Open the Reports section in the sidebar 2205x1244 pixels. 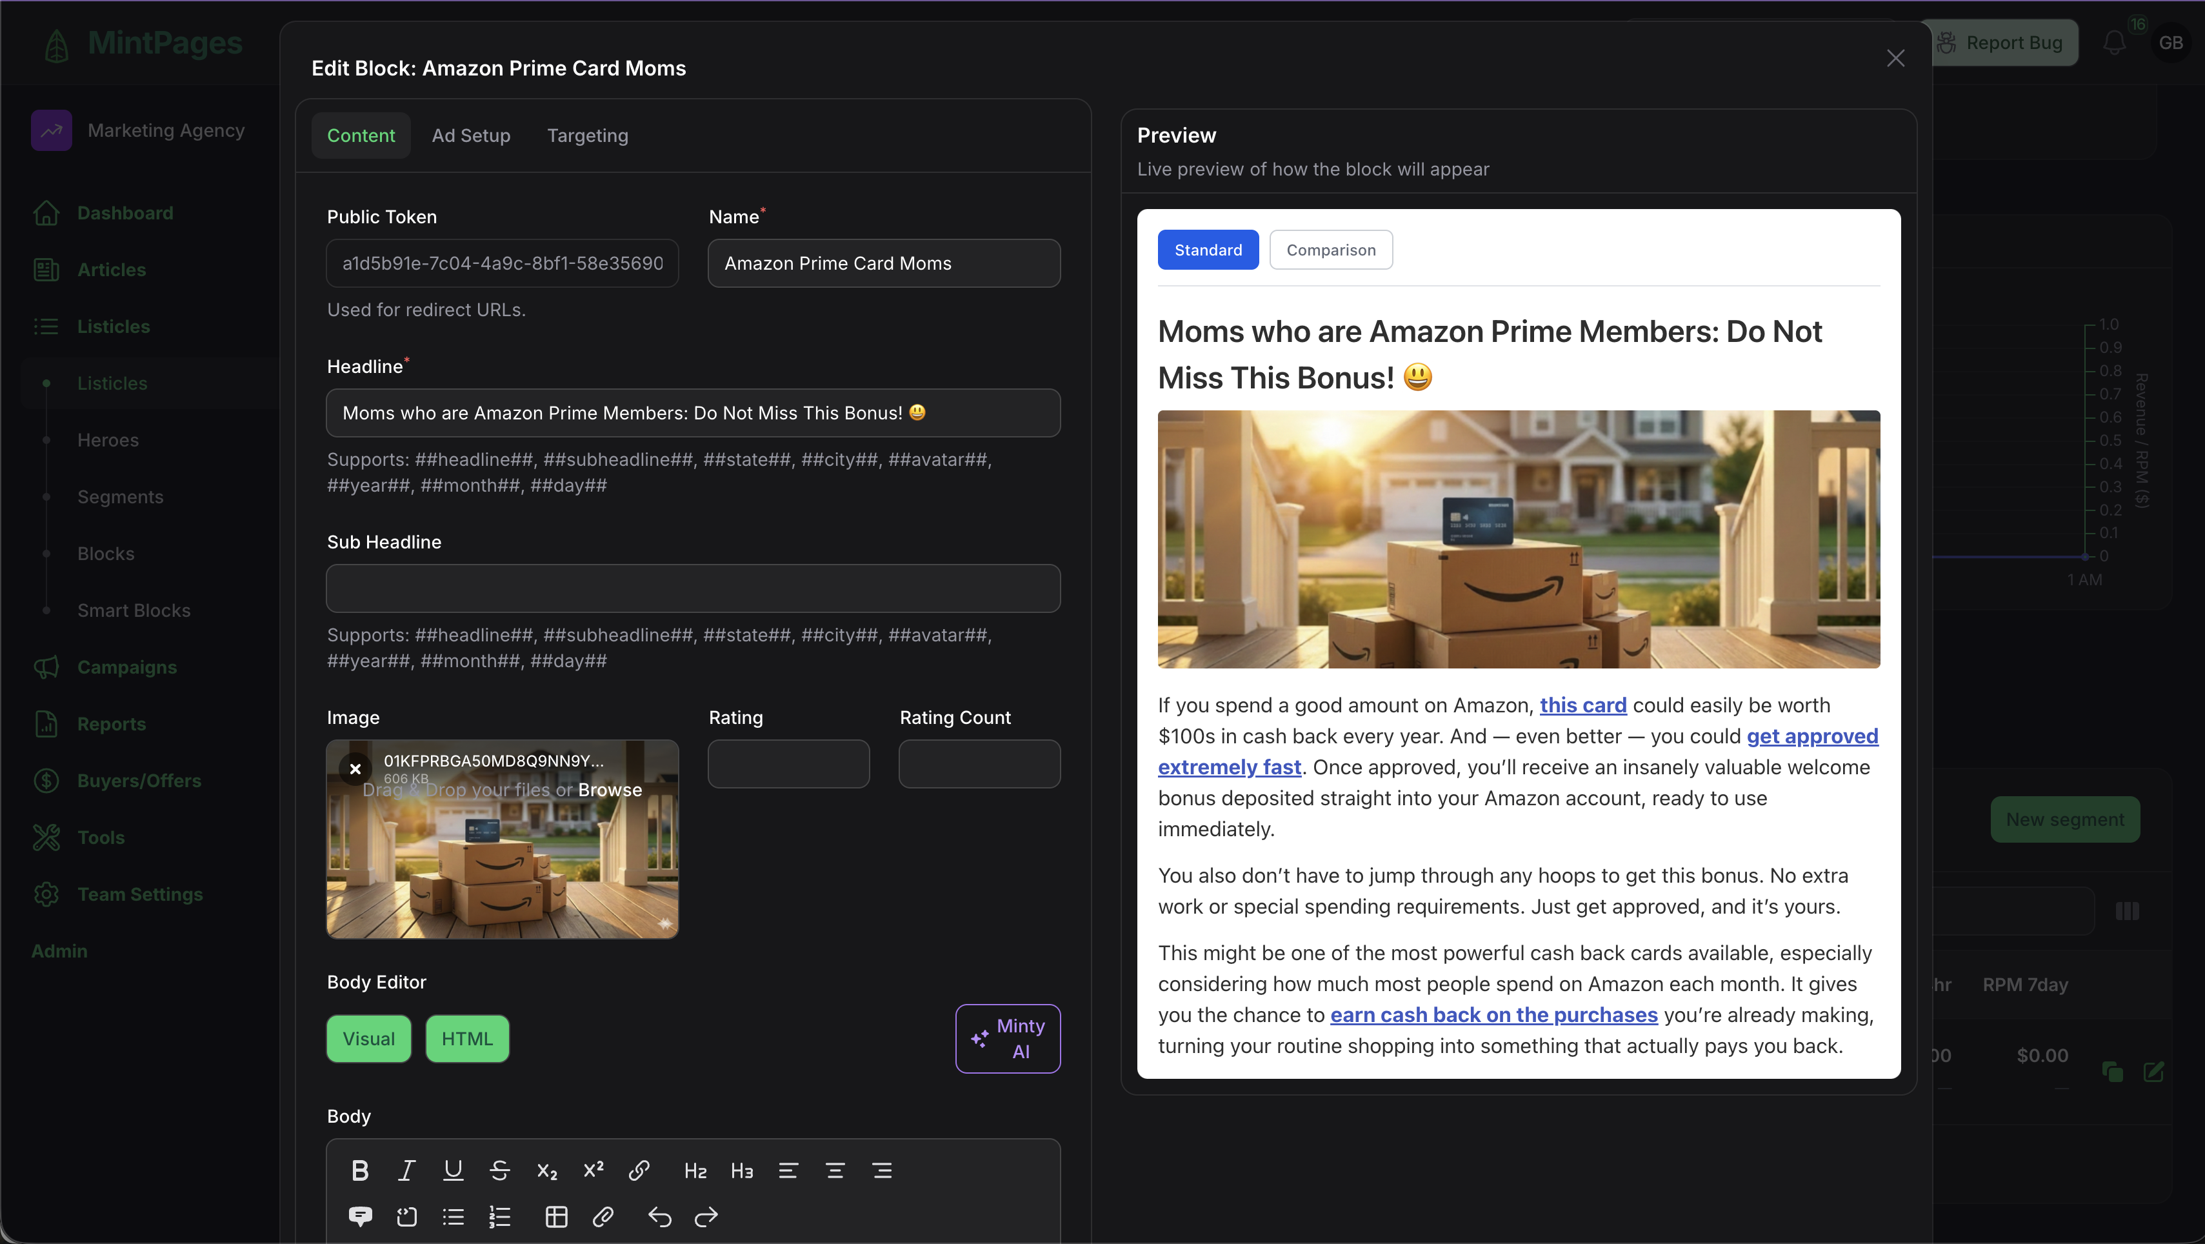coord(111,723)
